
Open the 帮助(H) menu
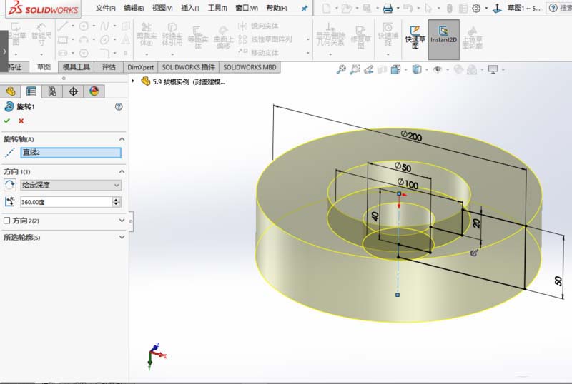[277, 8]
